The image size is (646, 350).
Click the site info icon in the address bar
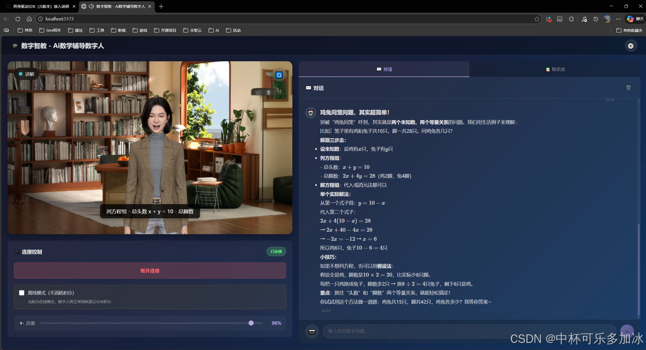tap(41, 19)
